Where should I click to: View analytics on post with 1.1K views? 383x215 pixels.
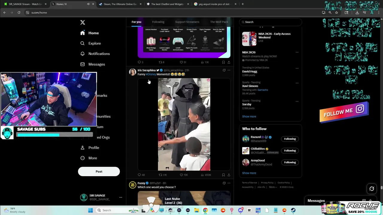coord(205,62)
